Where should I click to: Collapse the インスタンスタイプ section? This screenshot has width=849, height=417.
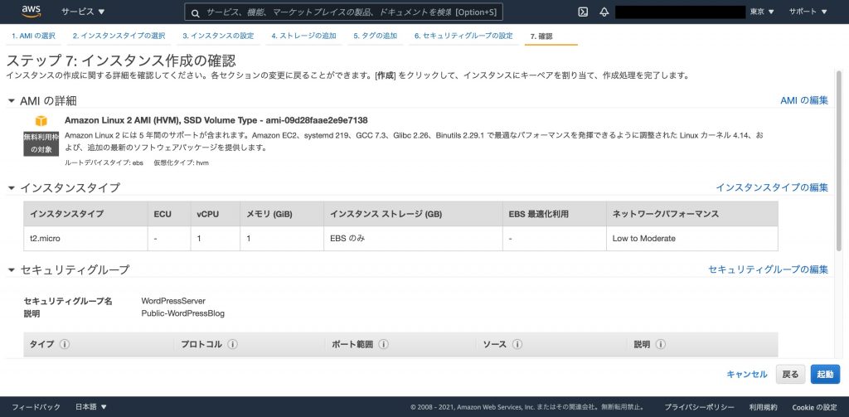tap(12, 188)
